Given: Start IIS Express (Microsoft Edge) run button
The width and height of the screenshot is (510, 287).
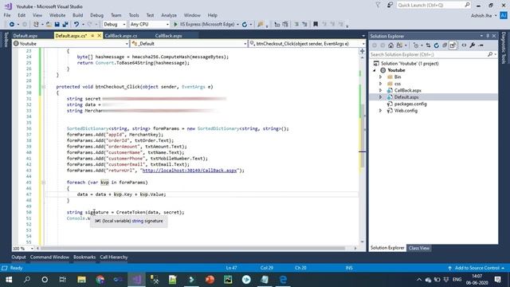Looking at the screenshot, I should tap(204, 25).
